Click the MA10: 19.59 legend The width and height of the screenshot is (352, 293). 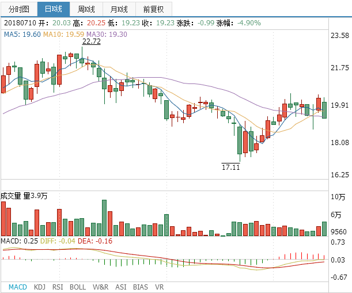63,35
